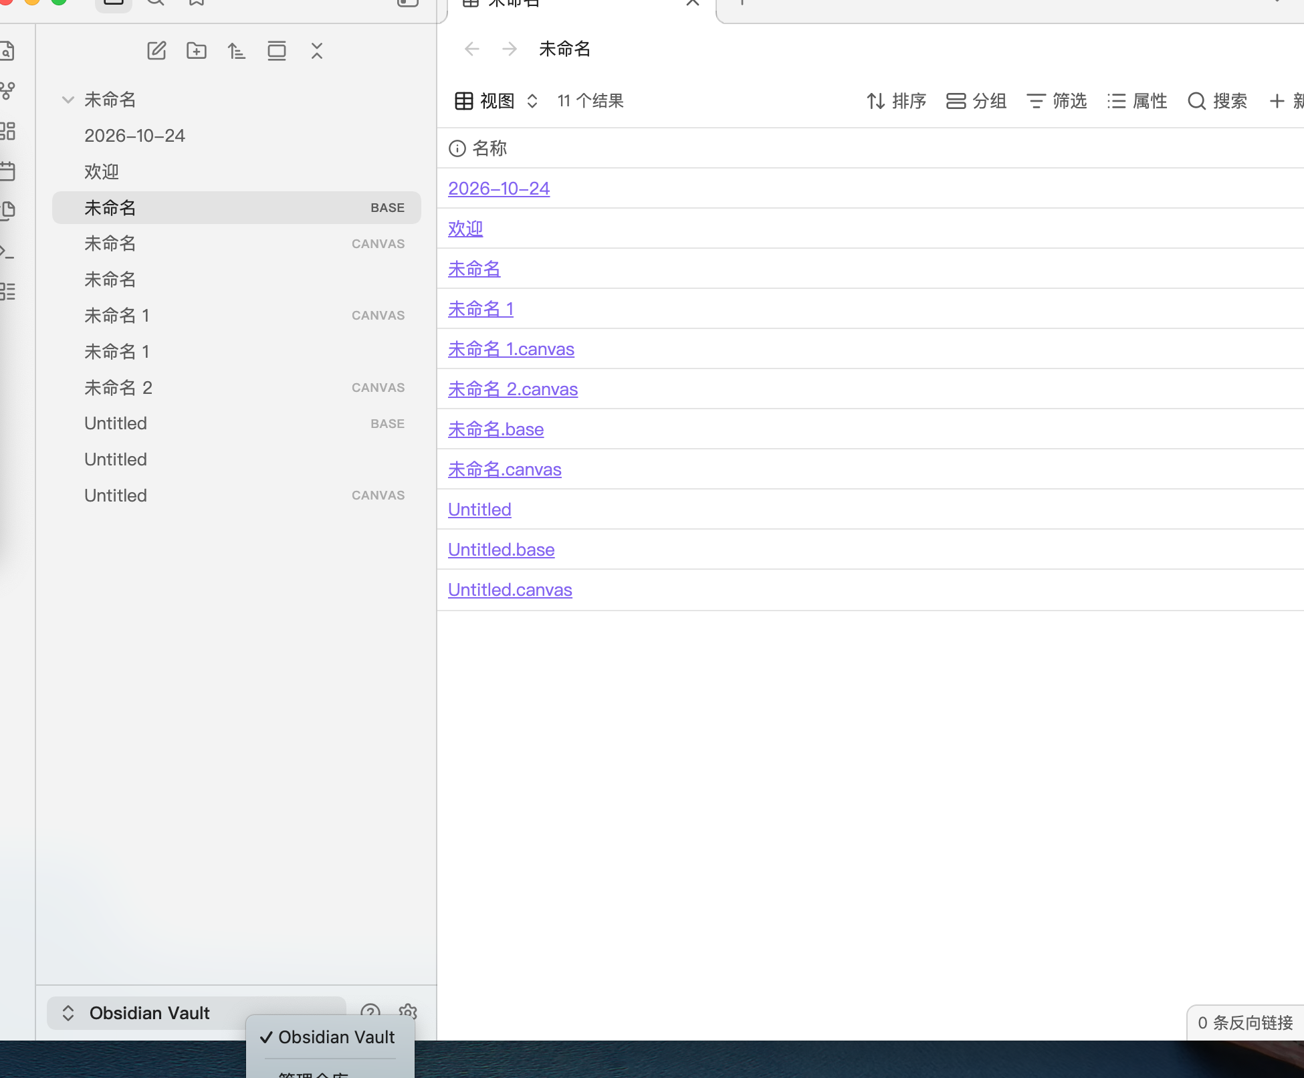
Task: Open the 未命名.canvas link in table
Action: point(504,469)
